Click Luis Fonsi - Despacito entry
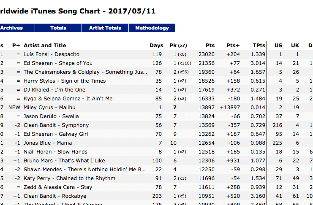 coord(52,54)
